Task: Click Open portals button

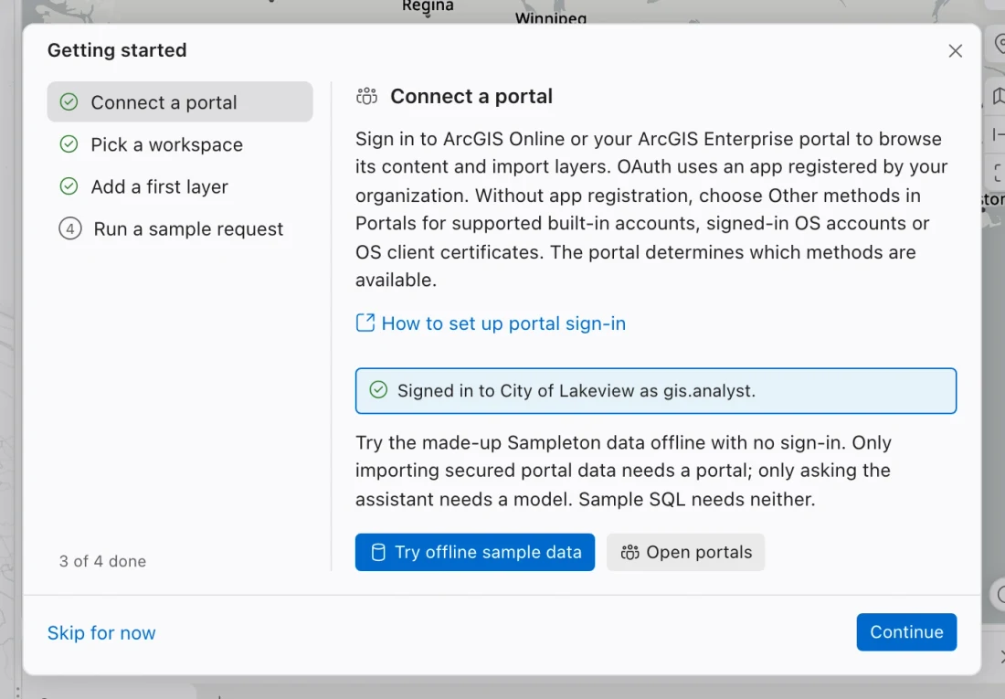Action: pos(686,552)
